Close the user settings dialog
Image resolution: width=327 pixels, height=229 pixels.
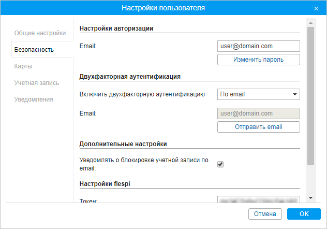(x=316, y=8)
